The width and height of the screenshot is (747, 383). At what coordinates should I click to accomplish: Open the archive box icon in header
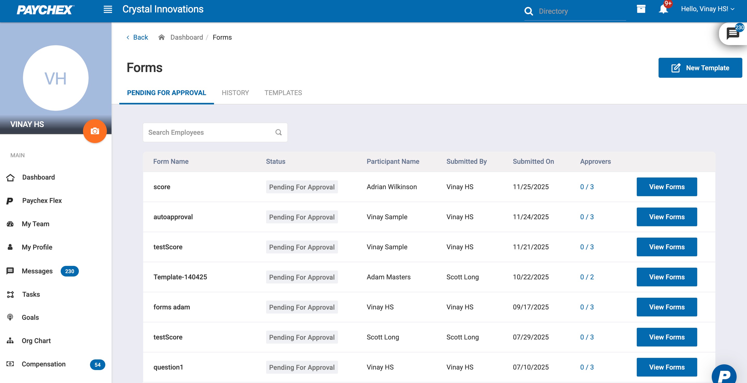click(x=641, y=9)
